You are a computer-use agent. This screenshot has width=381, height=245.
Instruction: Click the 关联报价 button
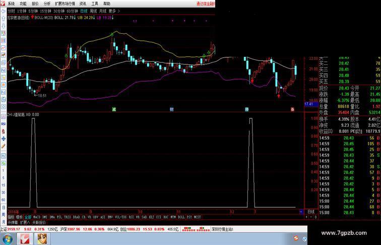(39, 222)
